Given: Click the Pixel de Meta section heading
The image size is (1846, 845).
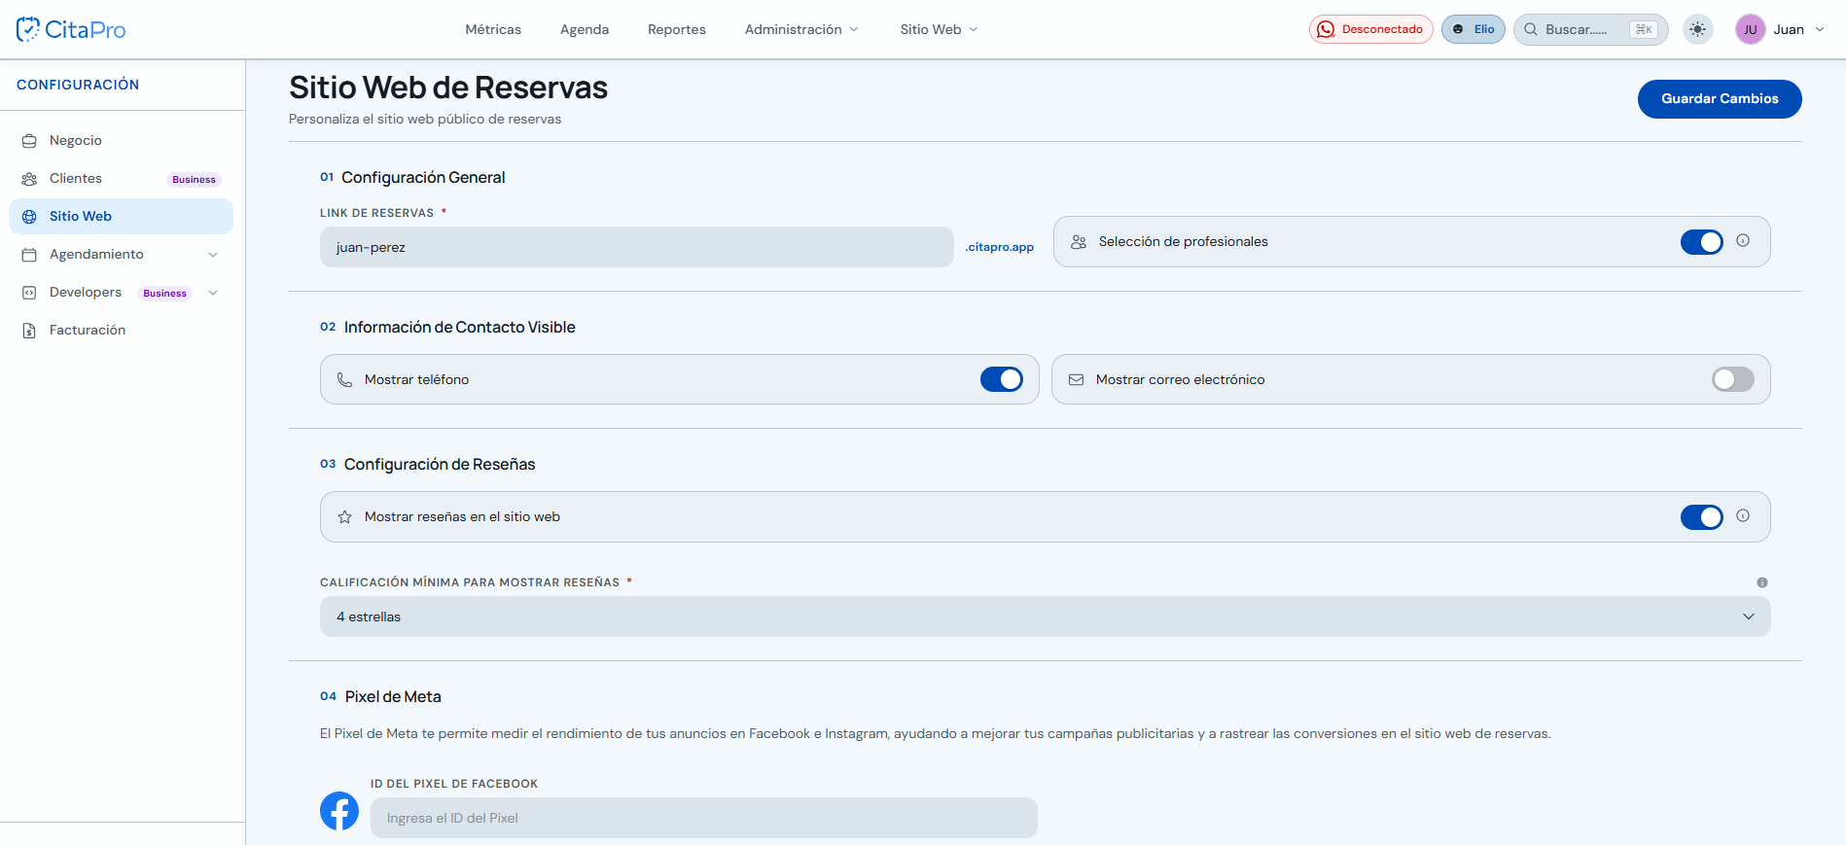Looking at the screenshot, I should point(393,696).
